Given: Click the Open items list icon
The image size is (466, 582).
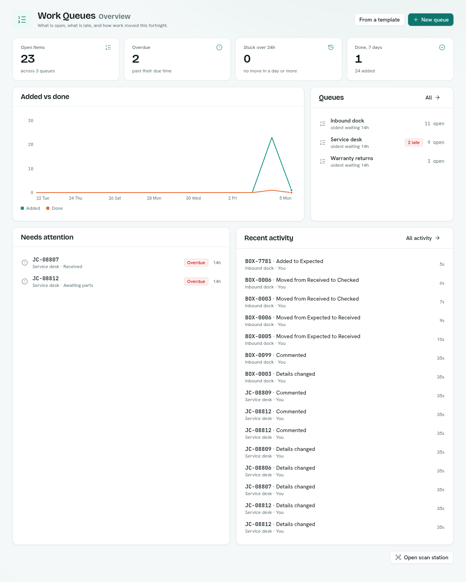Looking at the screenshot, I should (108, 47).
